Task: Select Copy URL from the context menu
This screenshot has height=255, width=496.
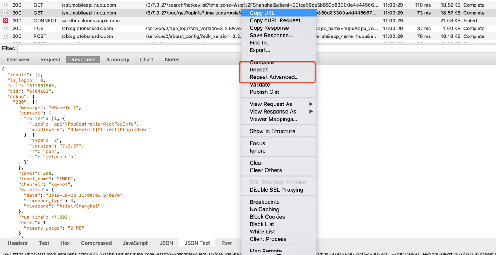Action: pos(262,13)
